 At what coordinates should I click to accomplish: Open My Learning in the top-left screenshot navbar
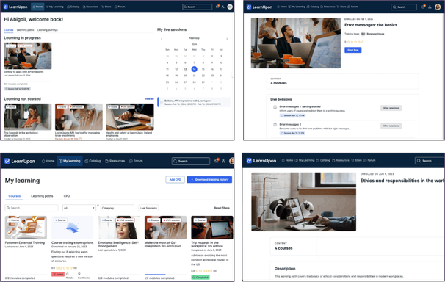tap(55, 7)
